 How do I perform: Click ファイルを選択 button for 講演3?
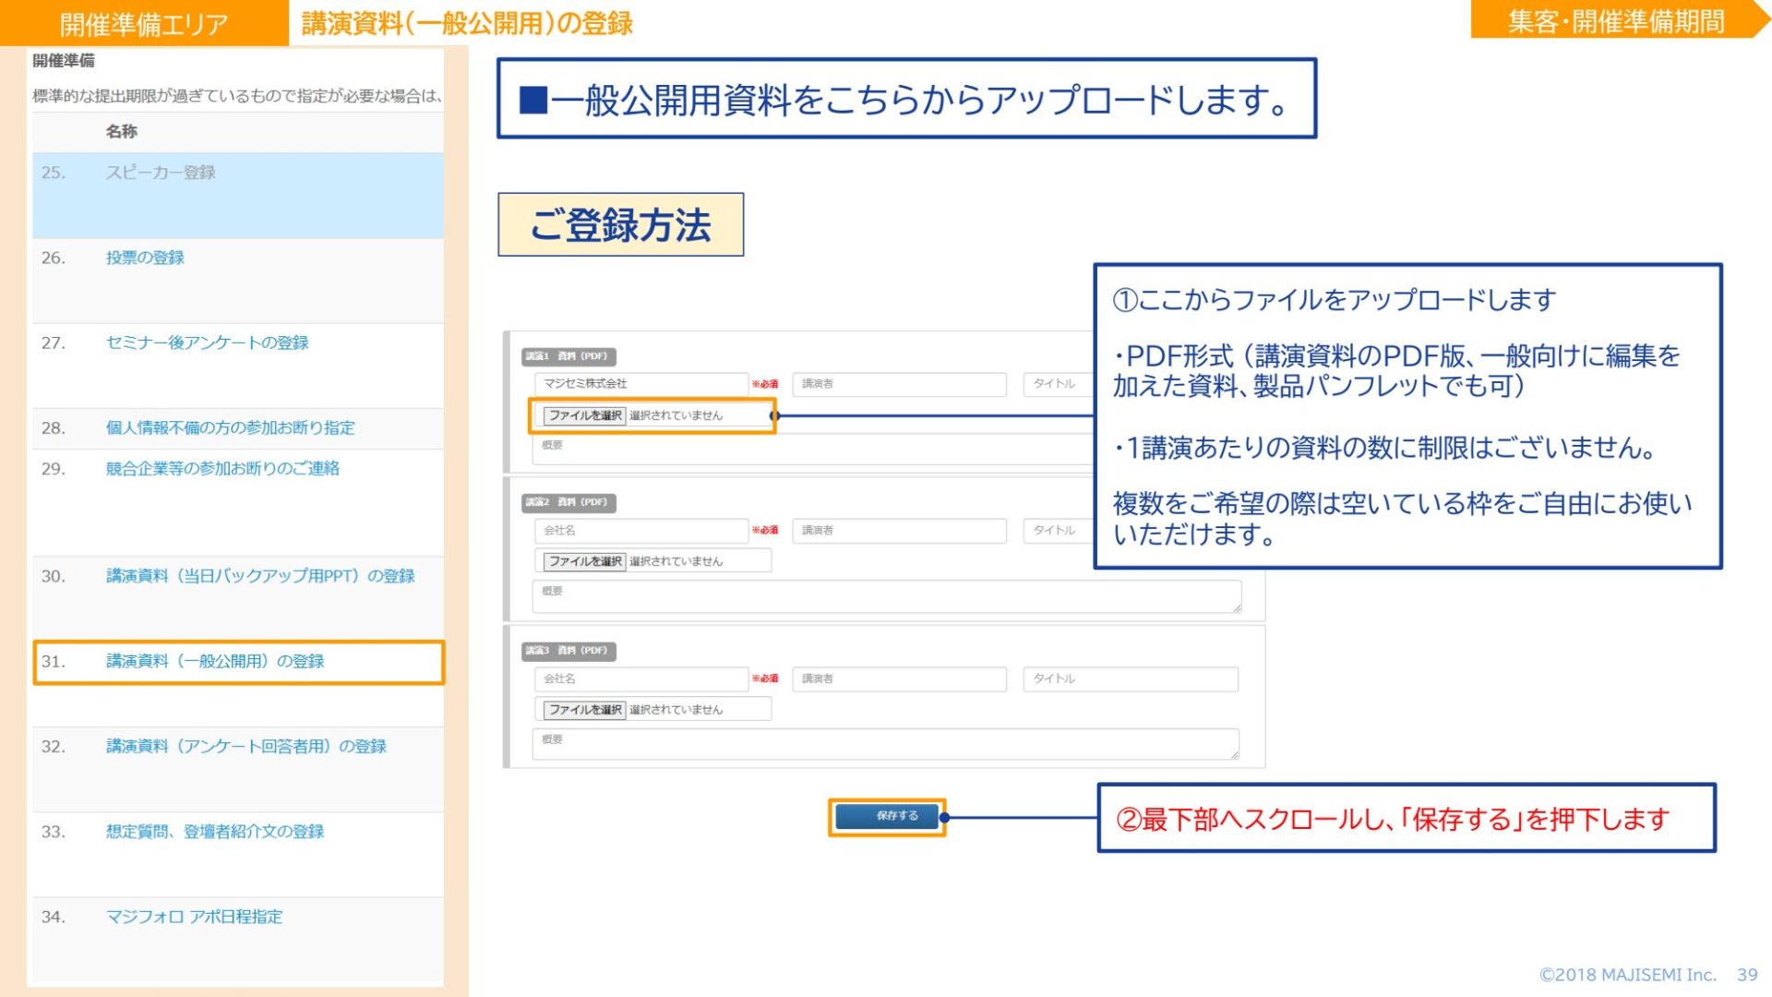[584, 710]
